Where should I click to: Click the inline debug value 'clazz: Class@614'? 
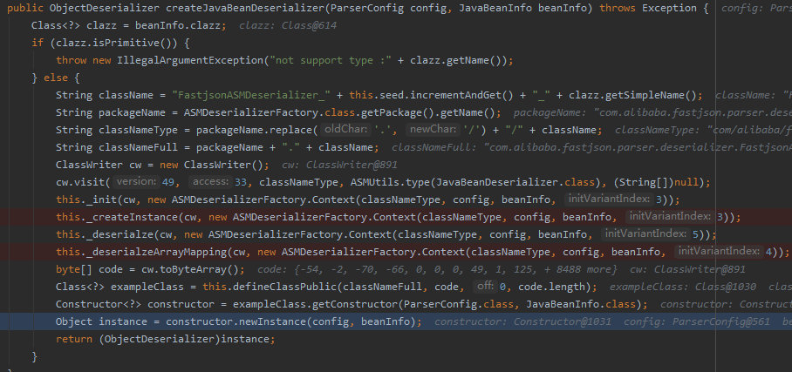(287, 26)
